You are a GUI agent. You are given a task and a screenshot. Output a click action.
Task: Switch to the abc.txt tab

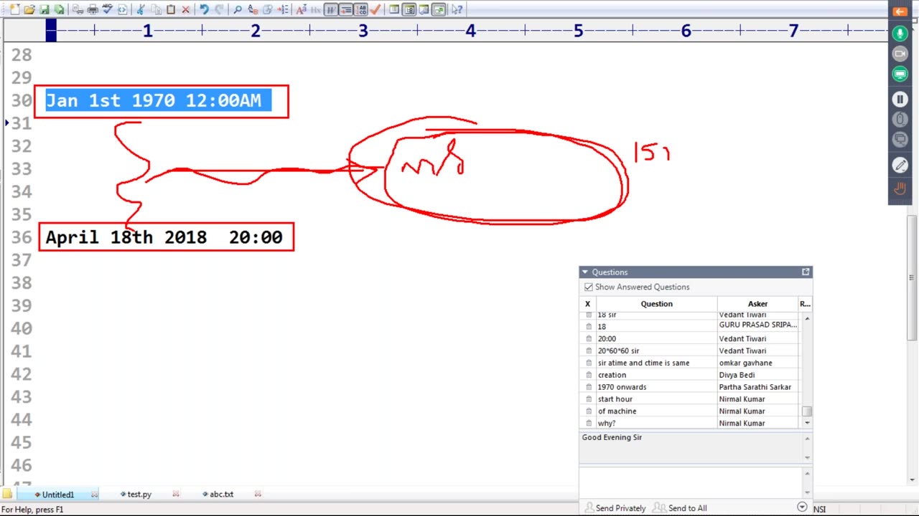(221, 494)
